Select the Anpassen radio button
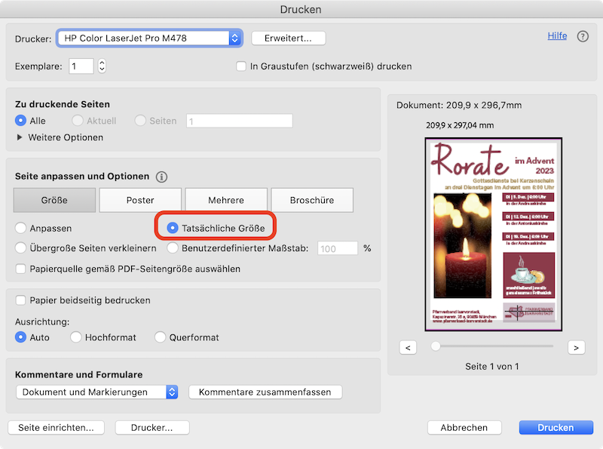The width and height of the screenshot is (603, 449). tap(21, 228)
